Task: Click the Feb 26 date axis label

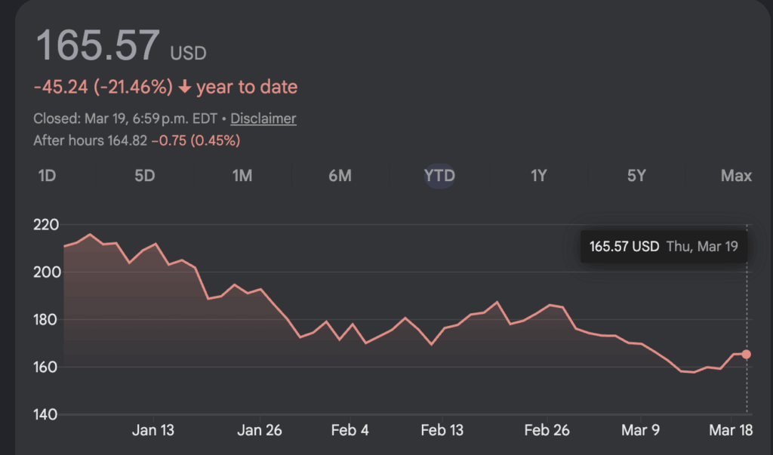Action: [547, 430]
